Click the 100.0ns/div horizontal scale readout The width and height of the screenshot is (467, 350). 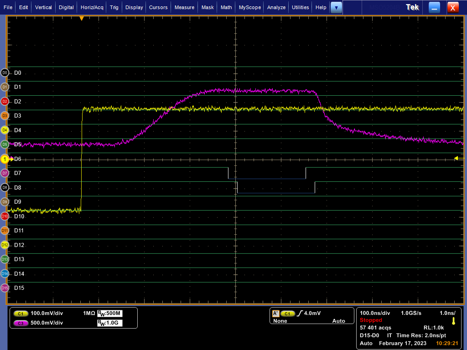(x=375, y=313)
